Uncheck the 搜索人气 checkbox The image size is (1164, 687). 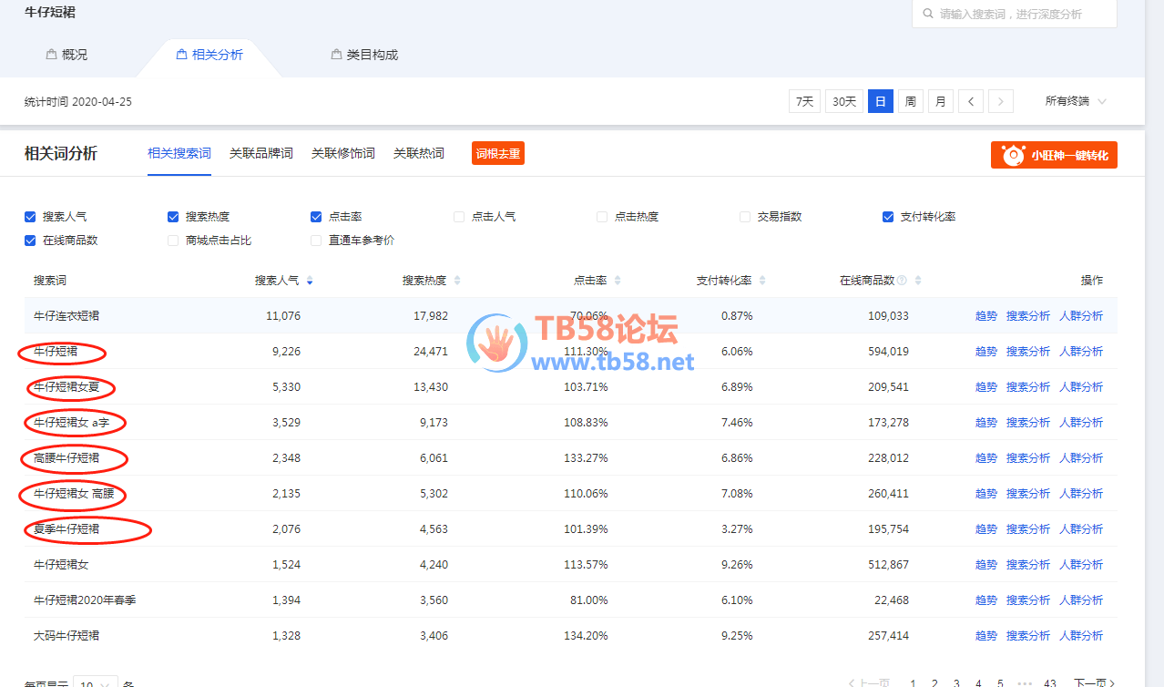(x=31, y=217)
